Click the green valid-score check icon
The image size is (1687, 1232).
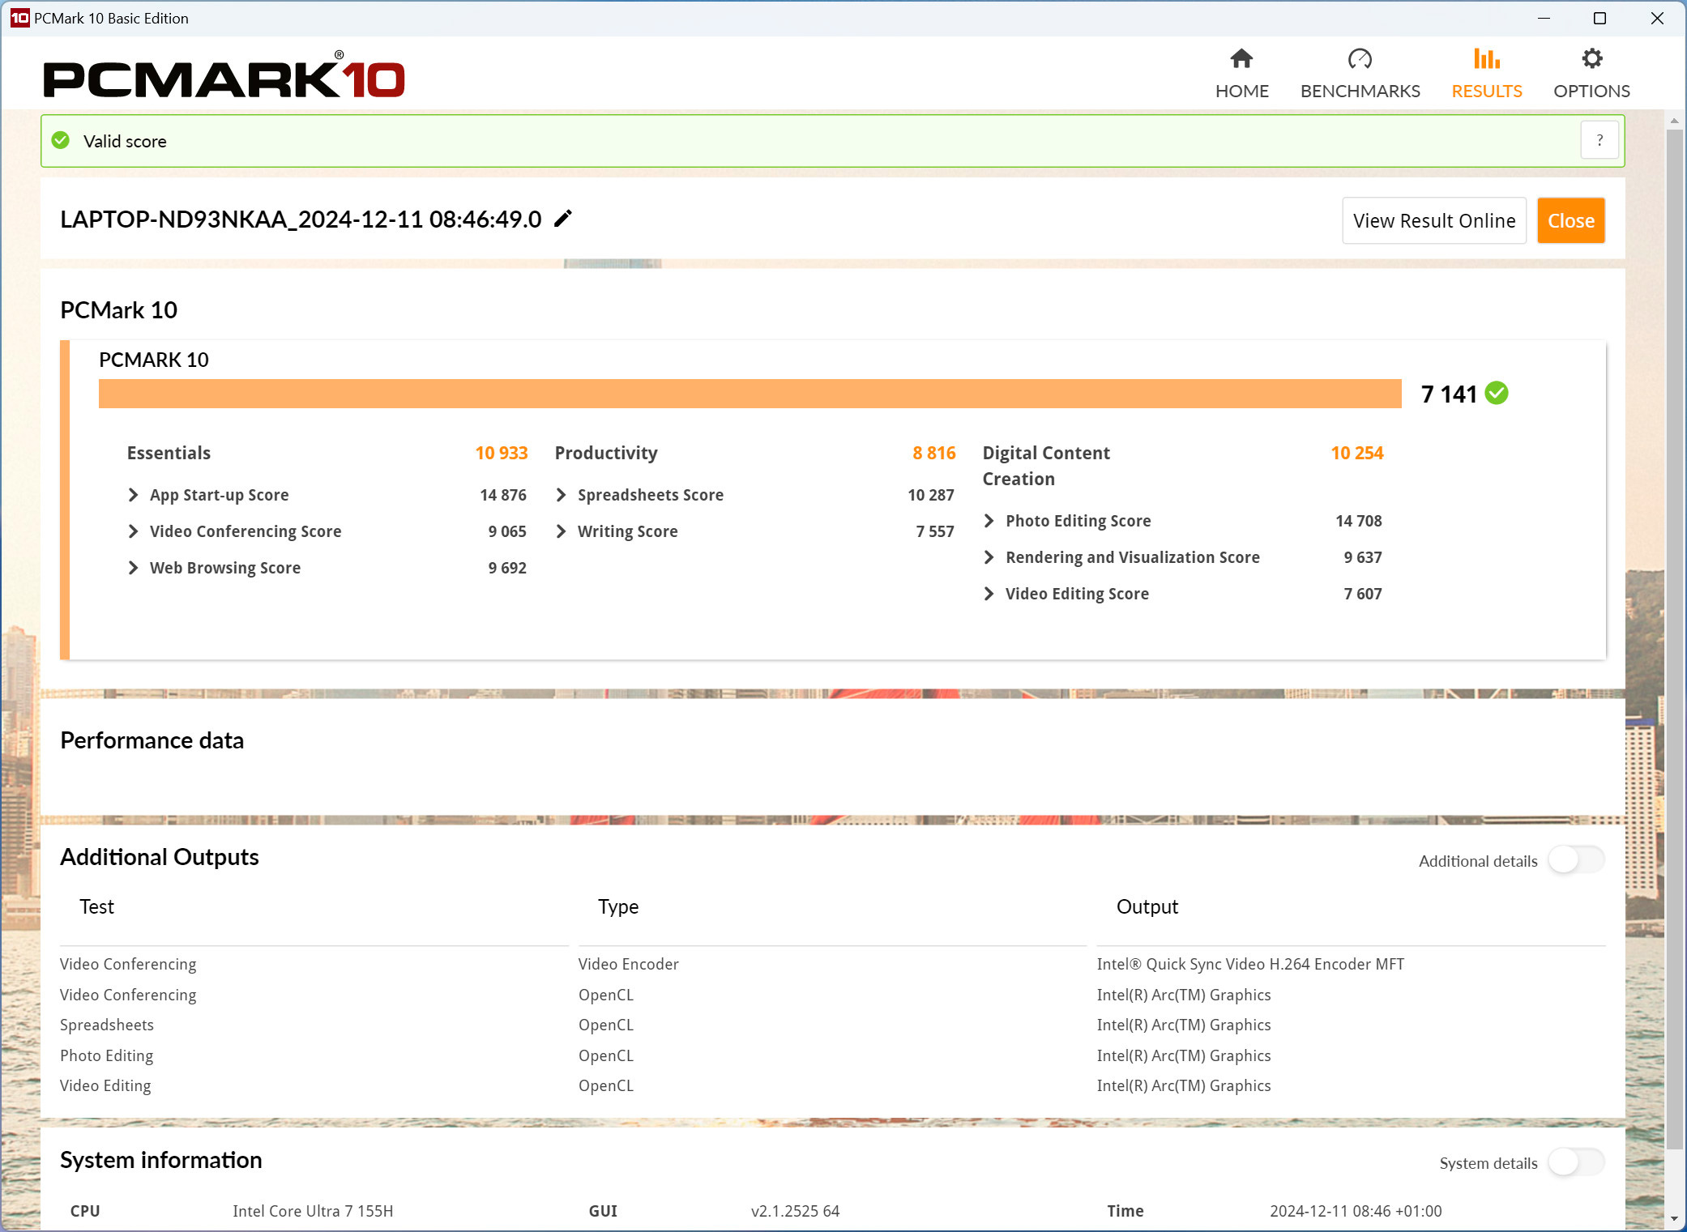tap(61, 141)
